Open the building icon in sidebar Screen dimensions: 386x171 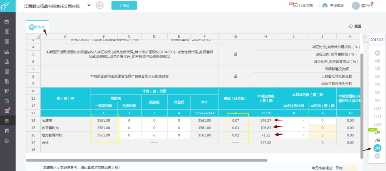coord(7,62)
